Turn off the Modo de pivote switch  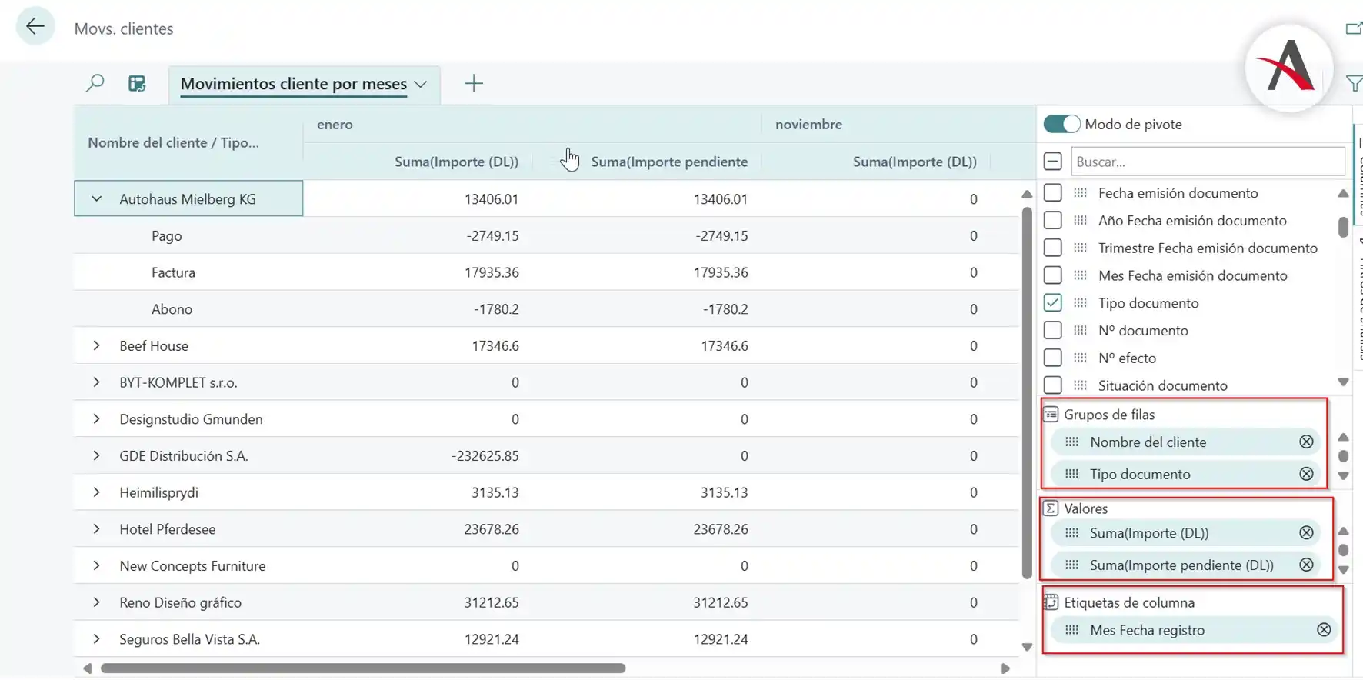click(x=1061, y=124)
